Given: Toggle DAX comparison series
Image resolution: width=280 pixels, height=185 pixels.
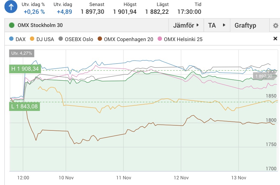Looking at the screenshot, I should tap(17, 39).
